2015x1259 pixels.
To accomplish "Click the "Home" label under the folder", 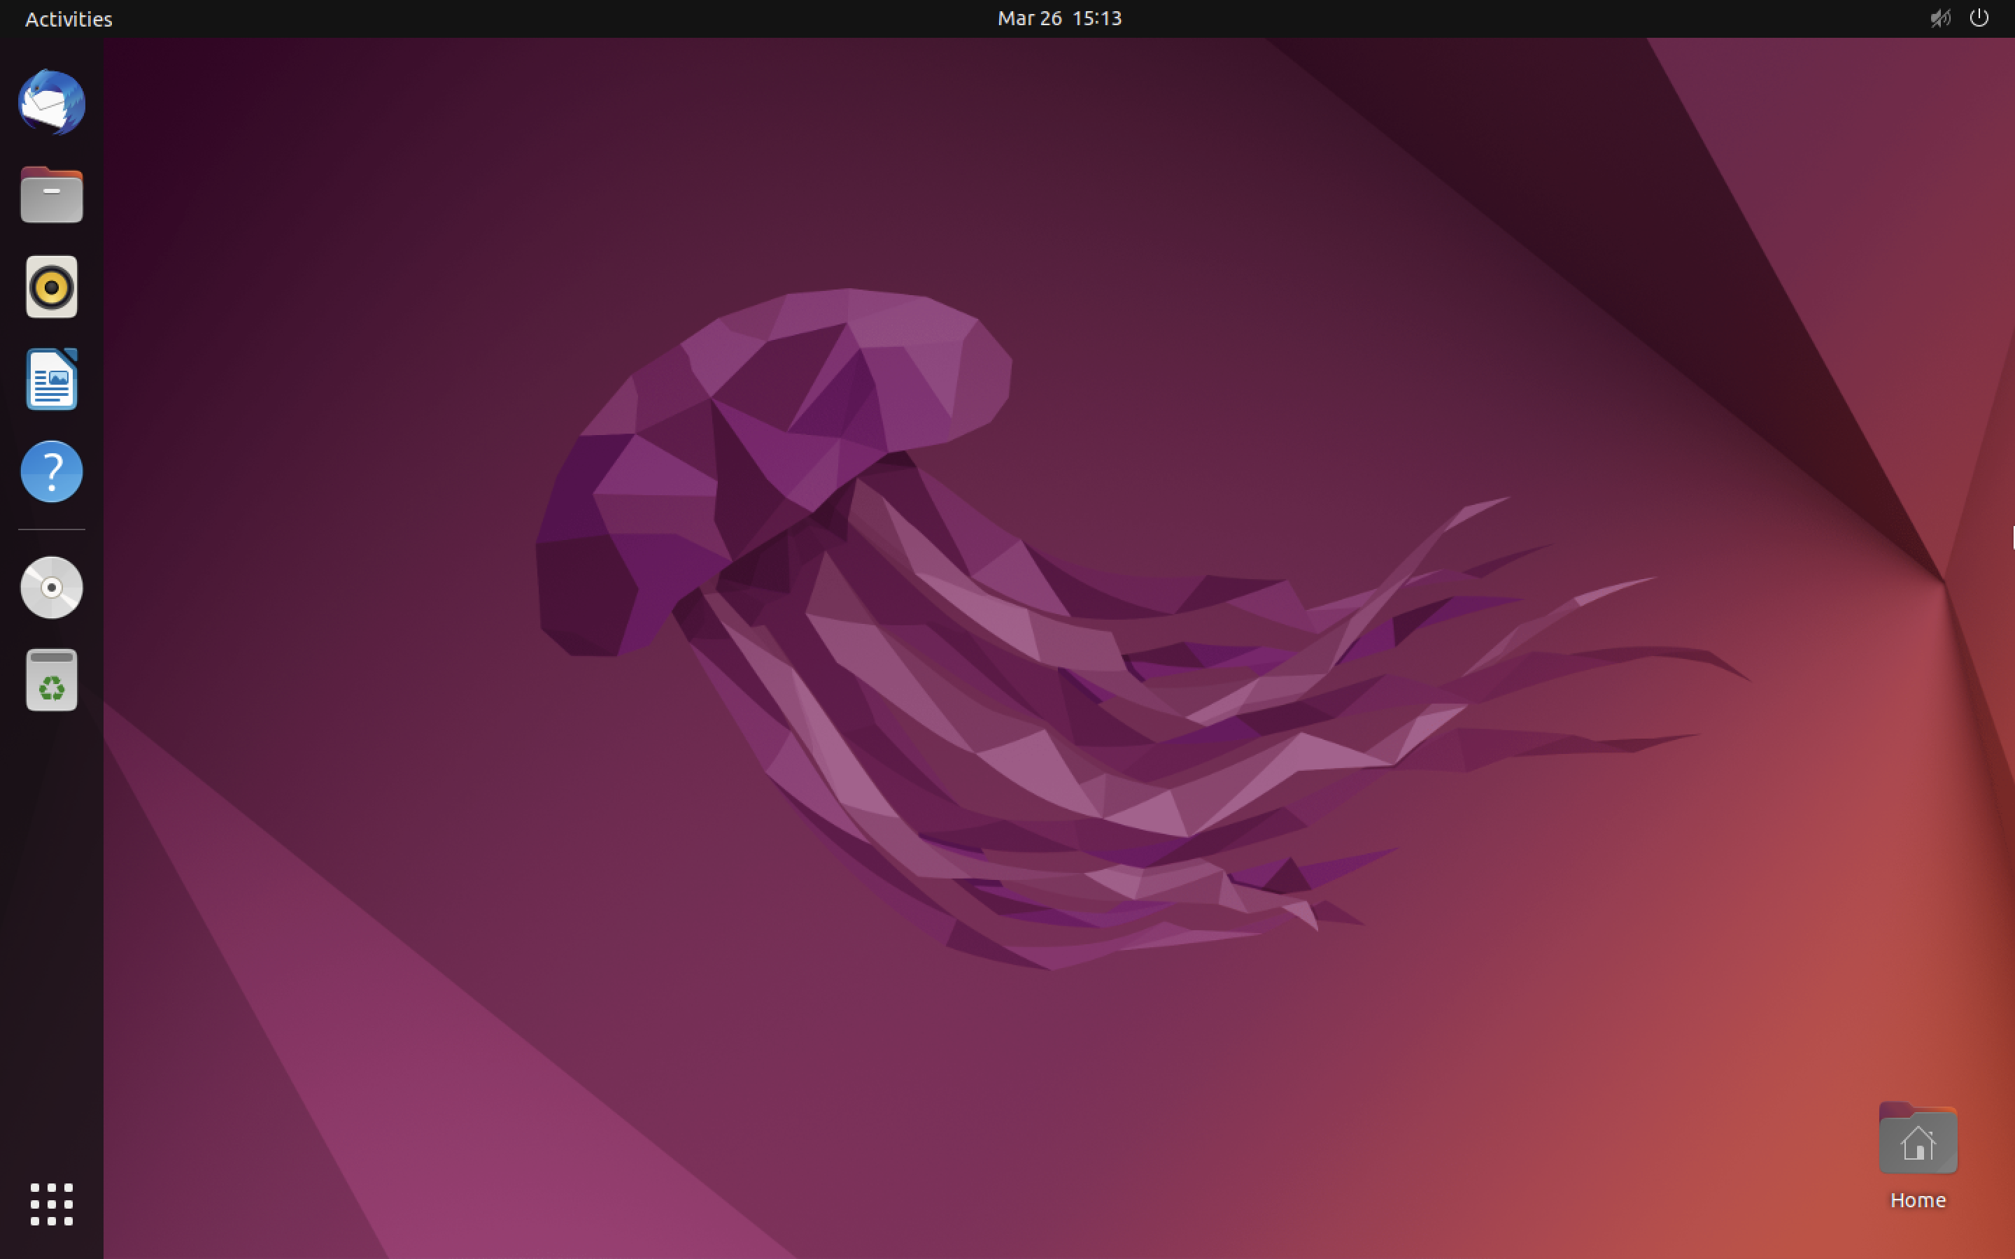I will click(1918, 1200).
